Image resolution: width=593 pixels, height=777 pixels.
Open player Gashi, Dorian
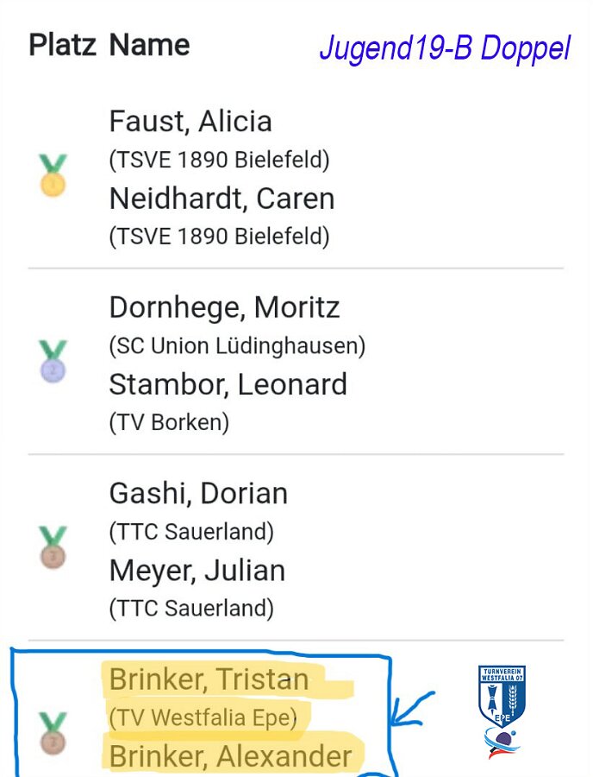[198, 494]
